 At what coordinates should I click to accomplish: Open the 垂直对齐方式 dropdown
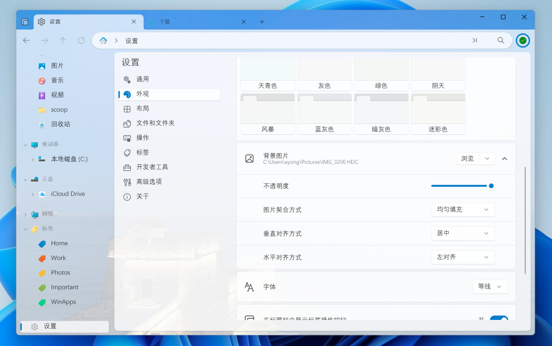click(x=463, y=233)
